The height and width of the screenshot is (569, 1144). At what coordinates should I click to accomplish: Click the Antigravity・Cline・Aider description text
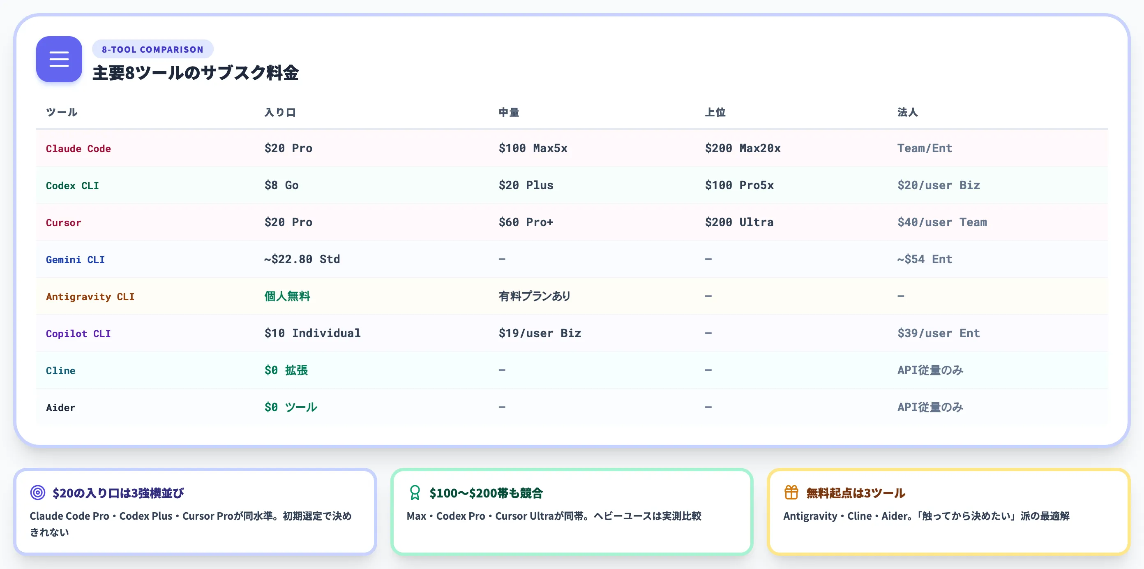926,516
